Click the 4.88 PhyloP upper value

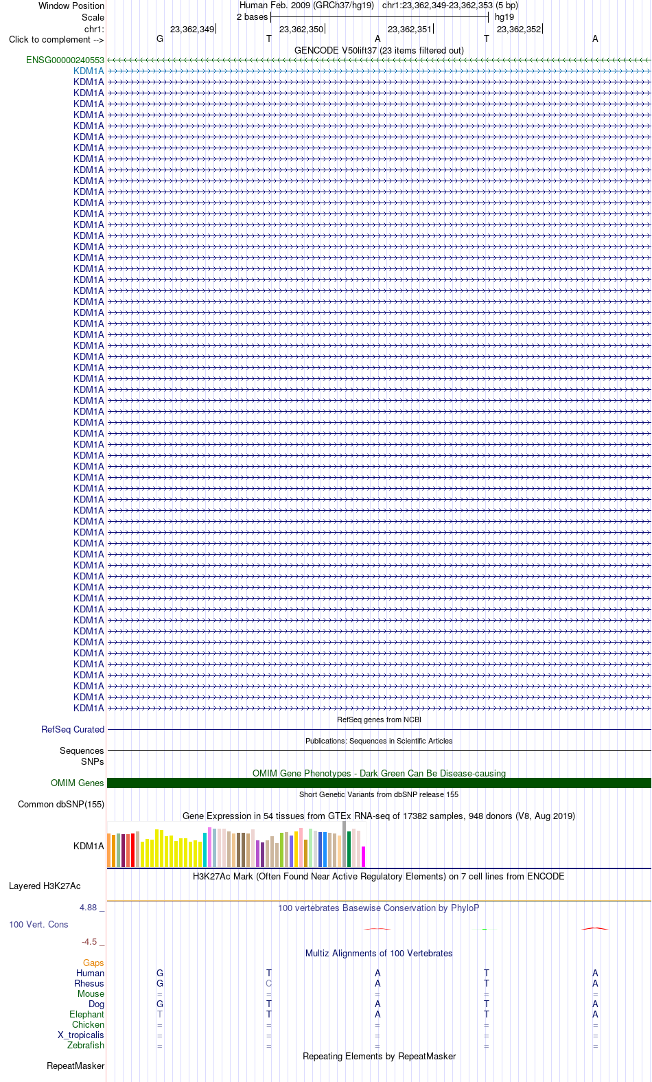pyautogui.click(x=89, y=908)
